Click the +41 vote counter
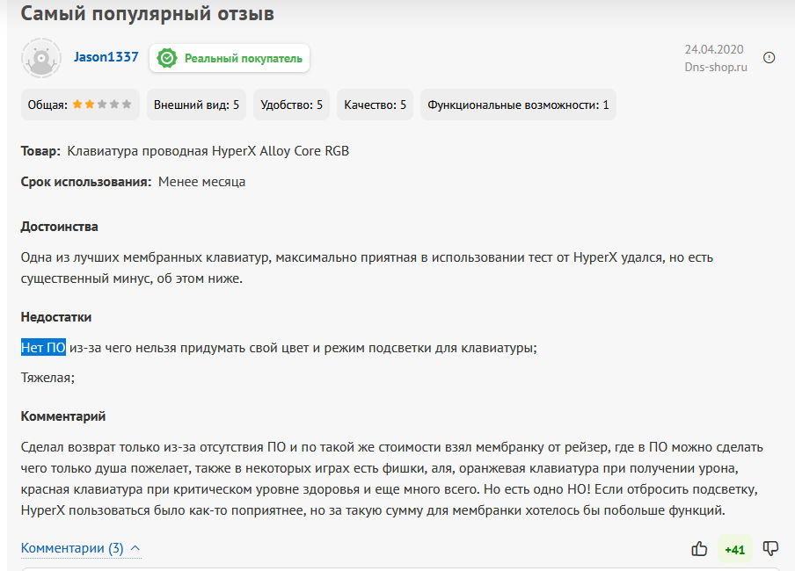 click(734, 550)
